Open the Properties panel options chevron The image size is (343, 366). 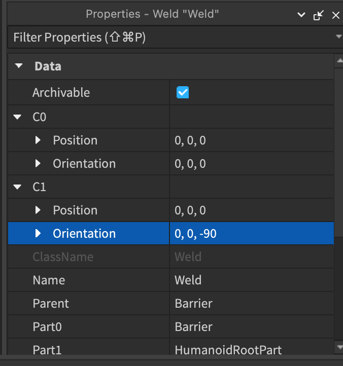coord(302,15)
